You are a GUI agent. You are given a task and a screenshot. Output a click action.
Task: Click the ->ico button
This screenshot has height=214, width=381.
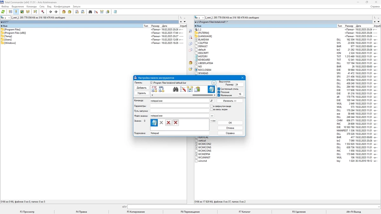[x=213, y=121]
